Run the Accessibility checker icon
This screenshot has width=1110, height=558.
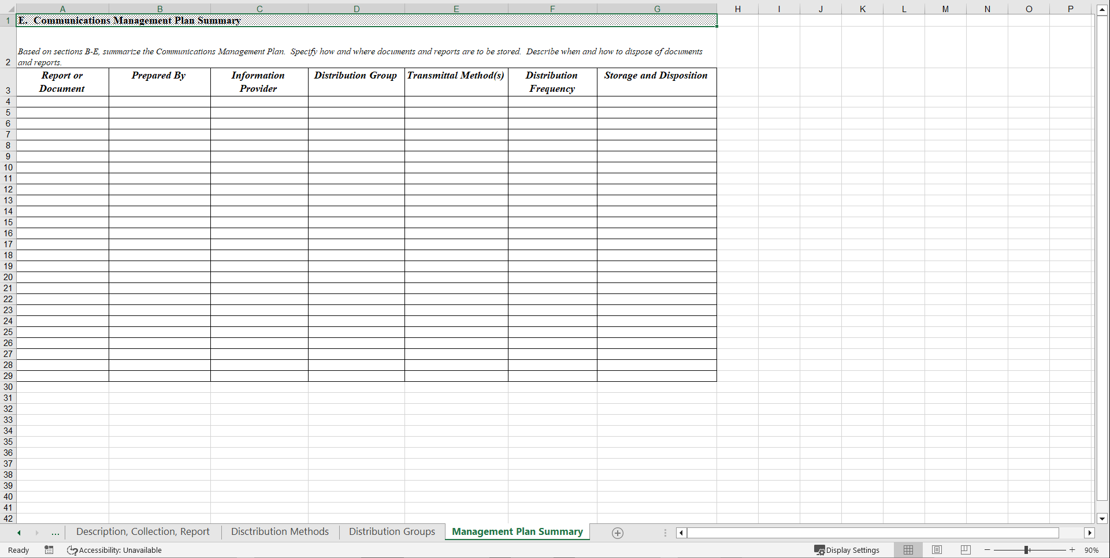72,550
